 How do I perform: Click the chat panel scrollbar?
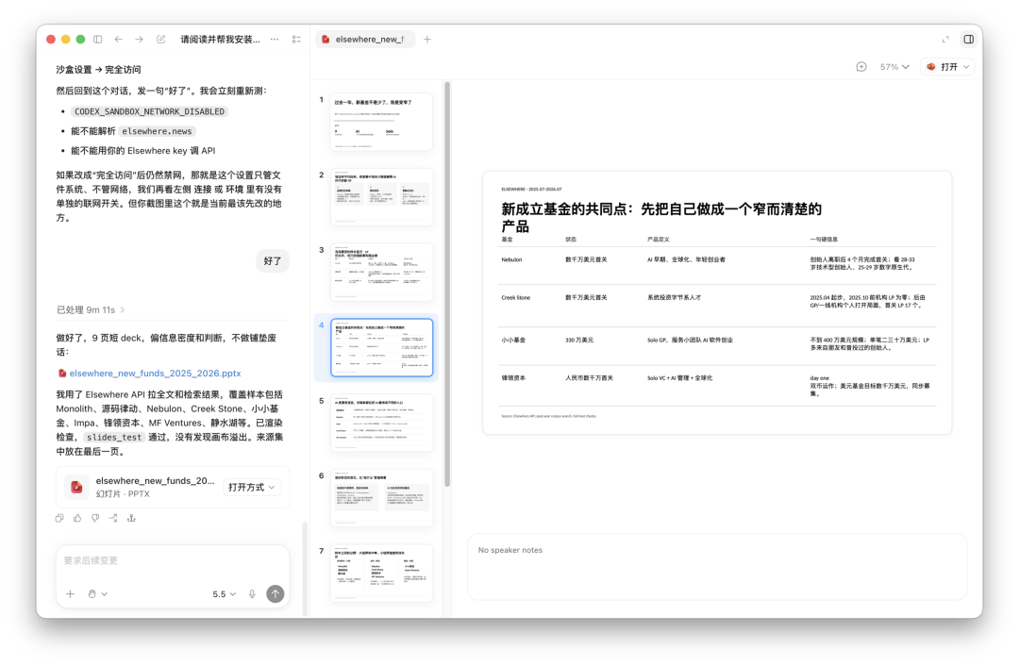[305, 569]
